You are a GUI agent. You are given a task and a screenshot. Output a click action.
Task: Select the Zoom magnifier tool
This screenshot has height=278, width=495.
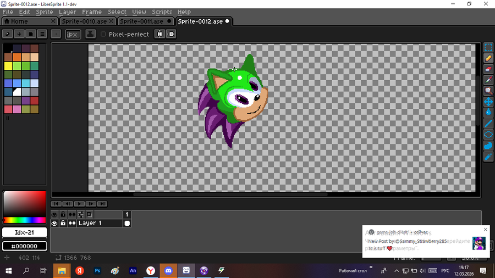click(x=488, y=91)
